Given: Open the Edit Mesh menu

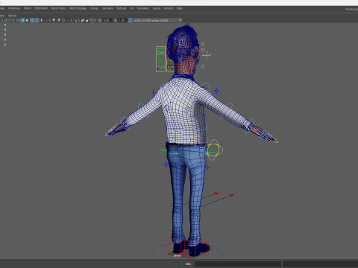Looking at the screenshot, I should 41,8.
